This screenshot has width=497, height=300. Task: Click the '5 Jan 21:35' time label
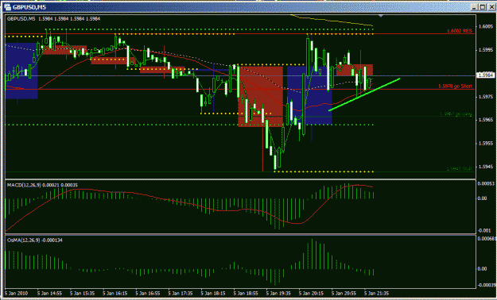376,294
